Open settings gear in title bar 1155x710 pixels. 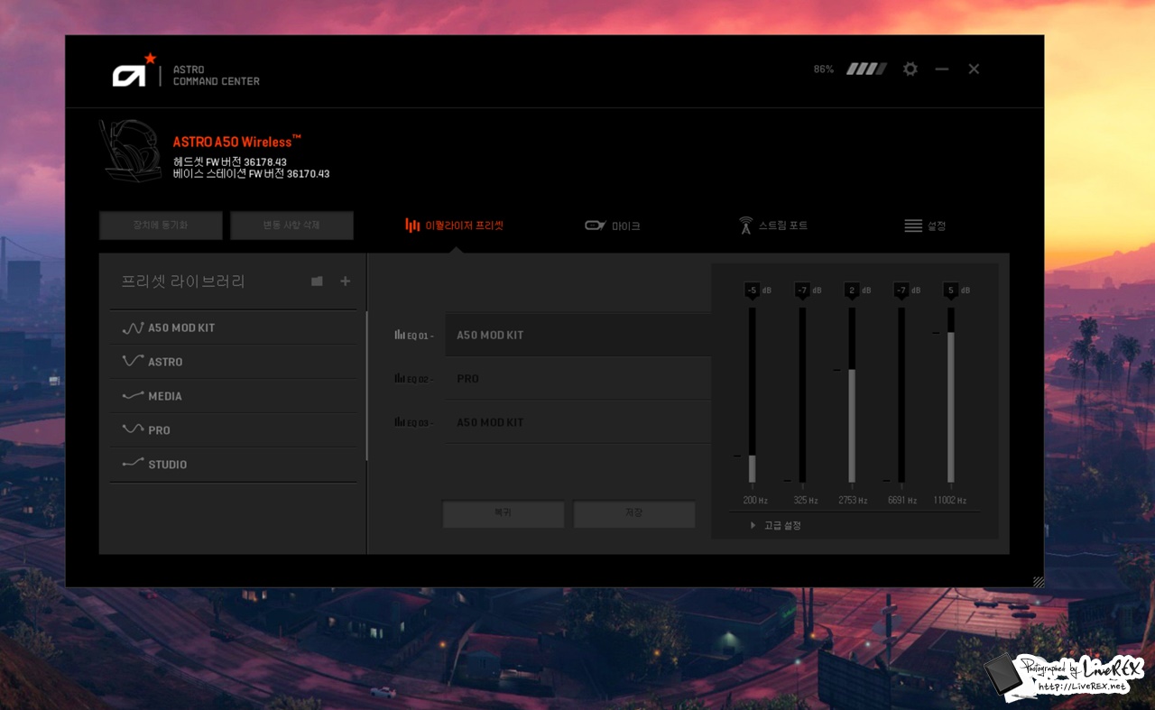(x=910, y=69)
